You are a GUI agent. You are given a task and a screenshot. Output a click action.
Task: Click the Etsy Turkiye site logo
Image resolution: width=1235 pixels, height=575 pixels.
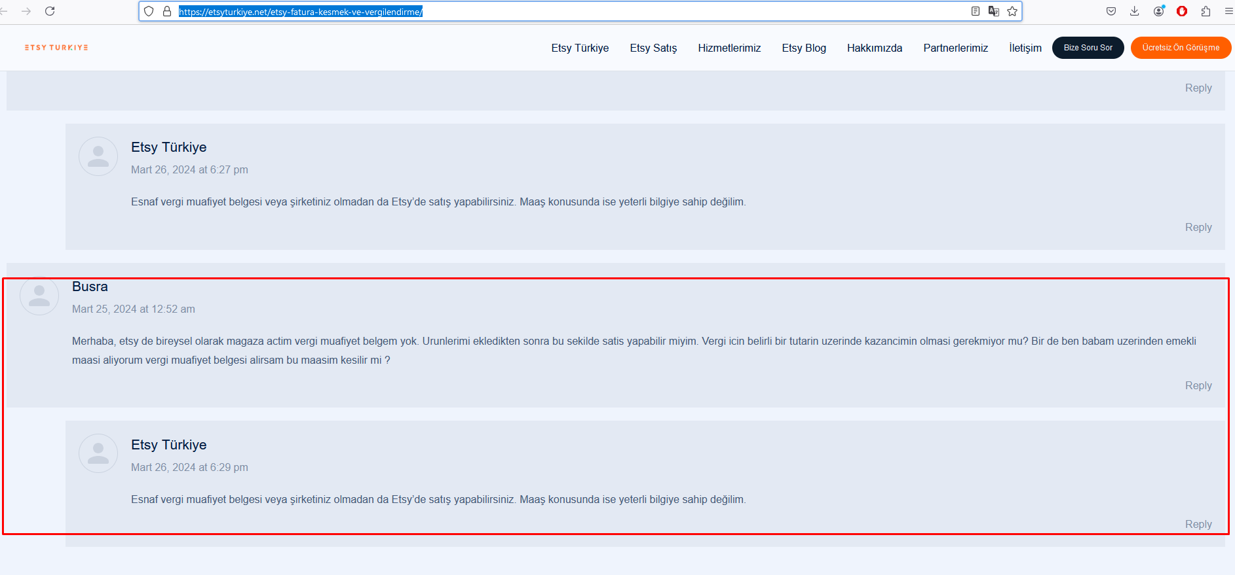point(56,48)
